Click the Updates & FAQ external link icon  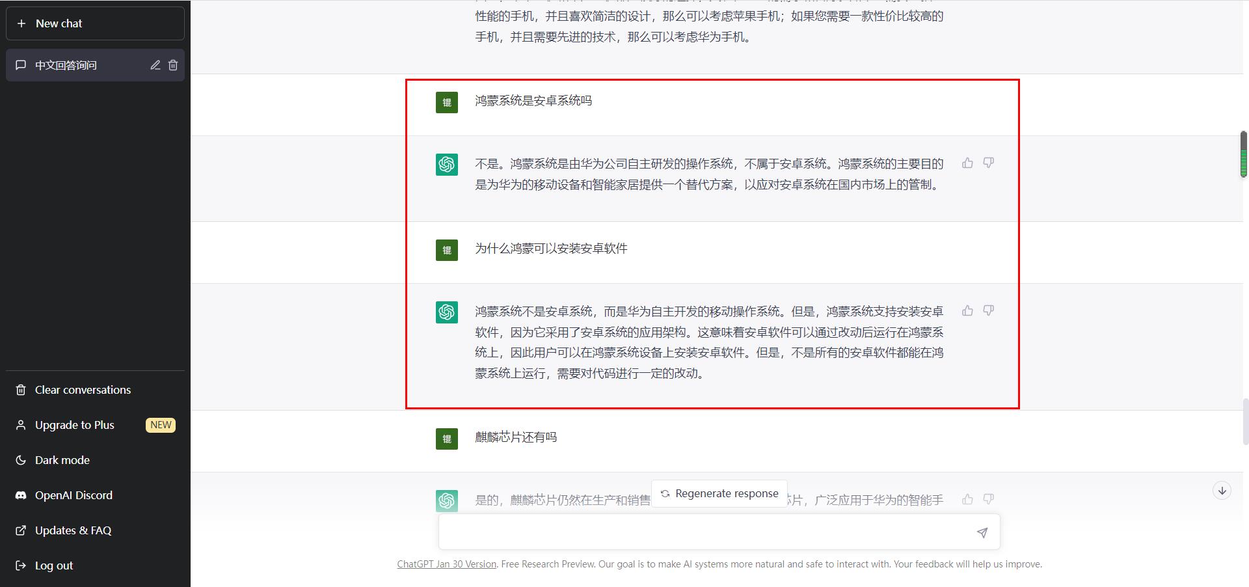click(20, 530)
